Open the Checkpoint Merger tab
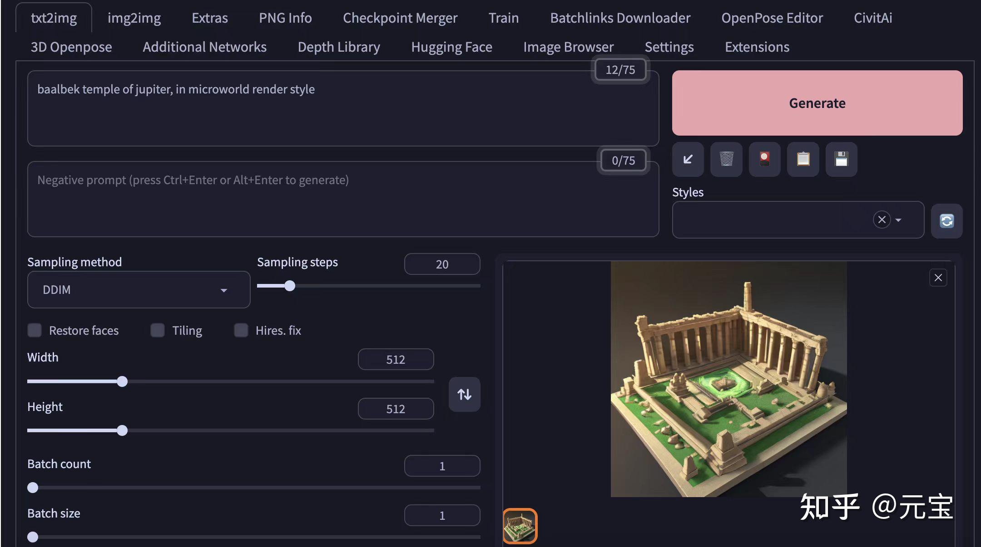 (x=400, y=18)
